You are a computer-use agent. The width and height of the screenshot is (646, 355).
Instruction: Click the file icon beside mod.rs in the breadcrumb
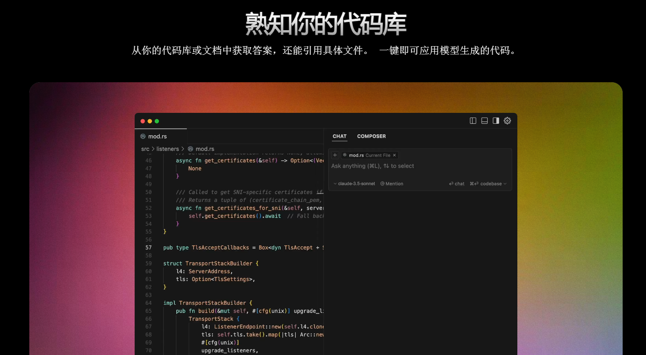click(190, 148)
